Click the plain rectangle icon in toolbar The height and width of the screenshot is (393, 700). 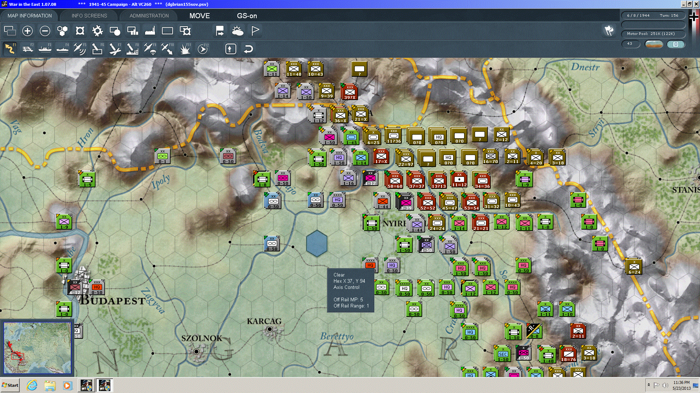167,31
